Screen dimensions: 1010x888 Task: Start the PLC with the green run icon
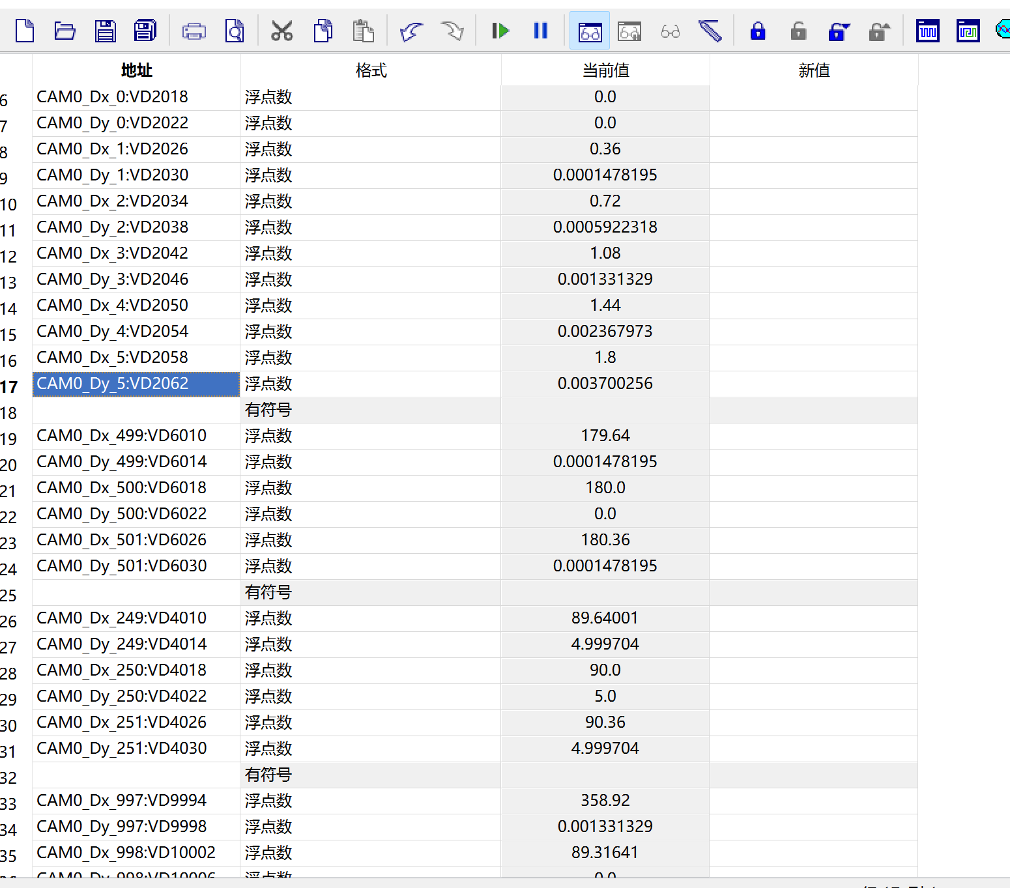coord(500,31)
